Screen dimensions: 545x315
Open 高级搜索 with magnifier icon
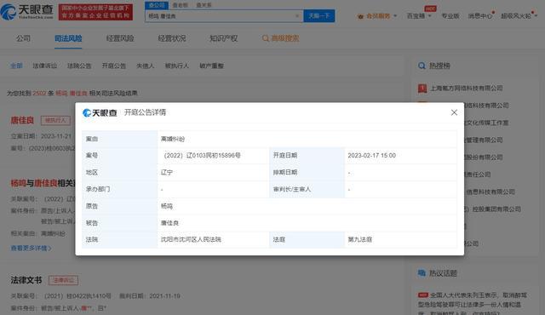coord(280,38)
